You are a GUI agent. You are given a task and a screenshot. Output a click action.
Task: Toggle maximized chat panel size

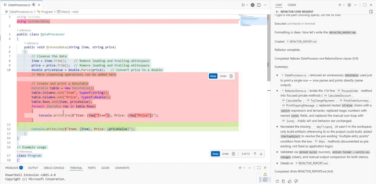point(365,5)
